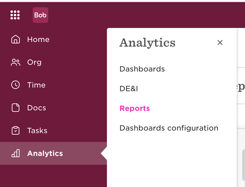Click the clock icon beside Time

tap(16, 85)
